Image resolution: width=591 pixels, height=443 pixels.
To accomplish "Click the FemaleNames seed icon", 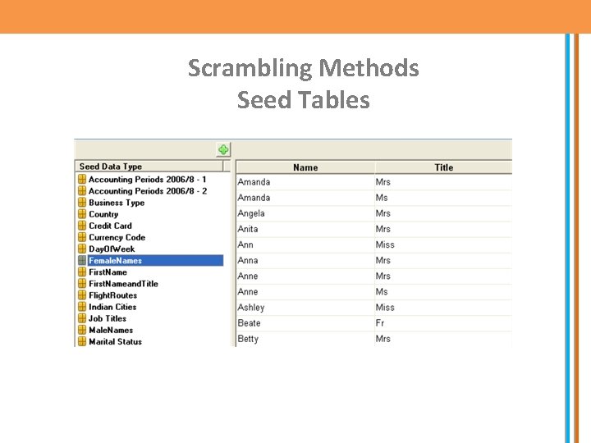I will pyautogui.click(x=82, y=261).
